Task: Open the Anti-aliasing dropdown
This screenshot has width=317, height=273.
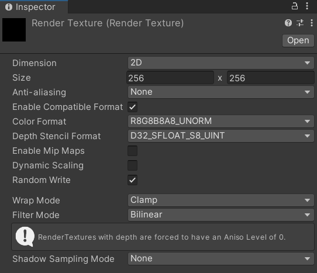Action: tap(220, 92)
